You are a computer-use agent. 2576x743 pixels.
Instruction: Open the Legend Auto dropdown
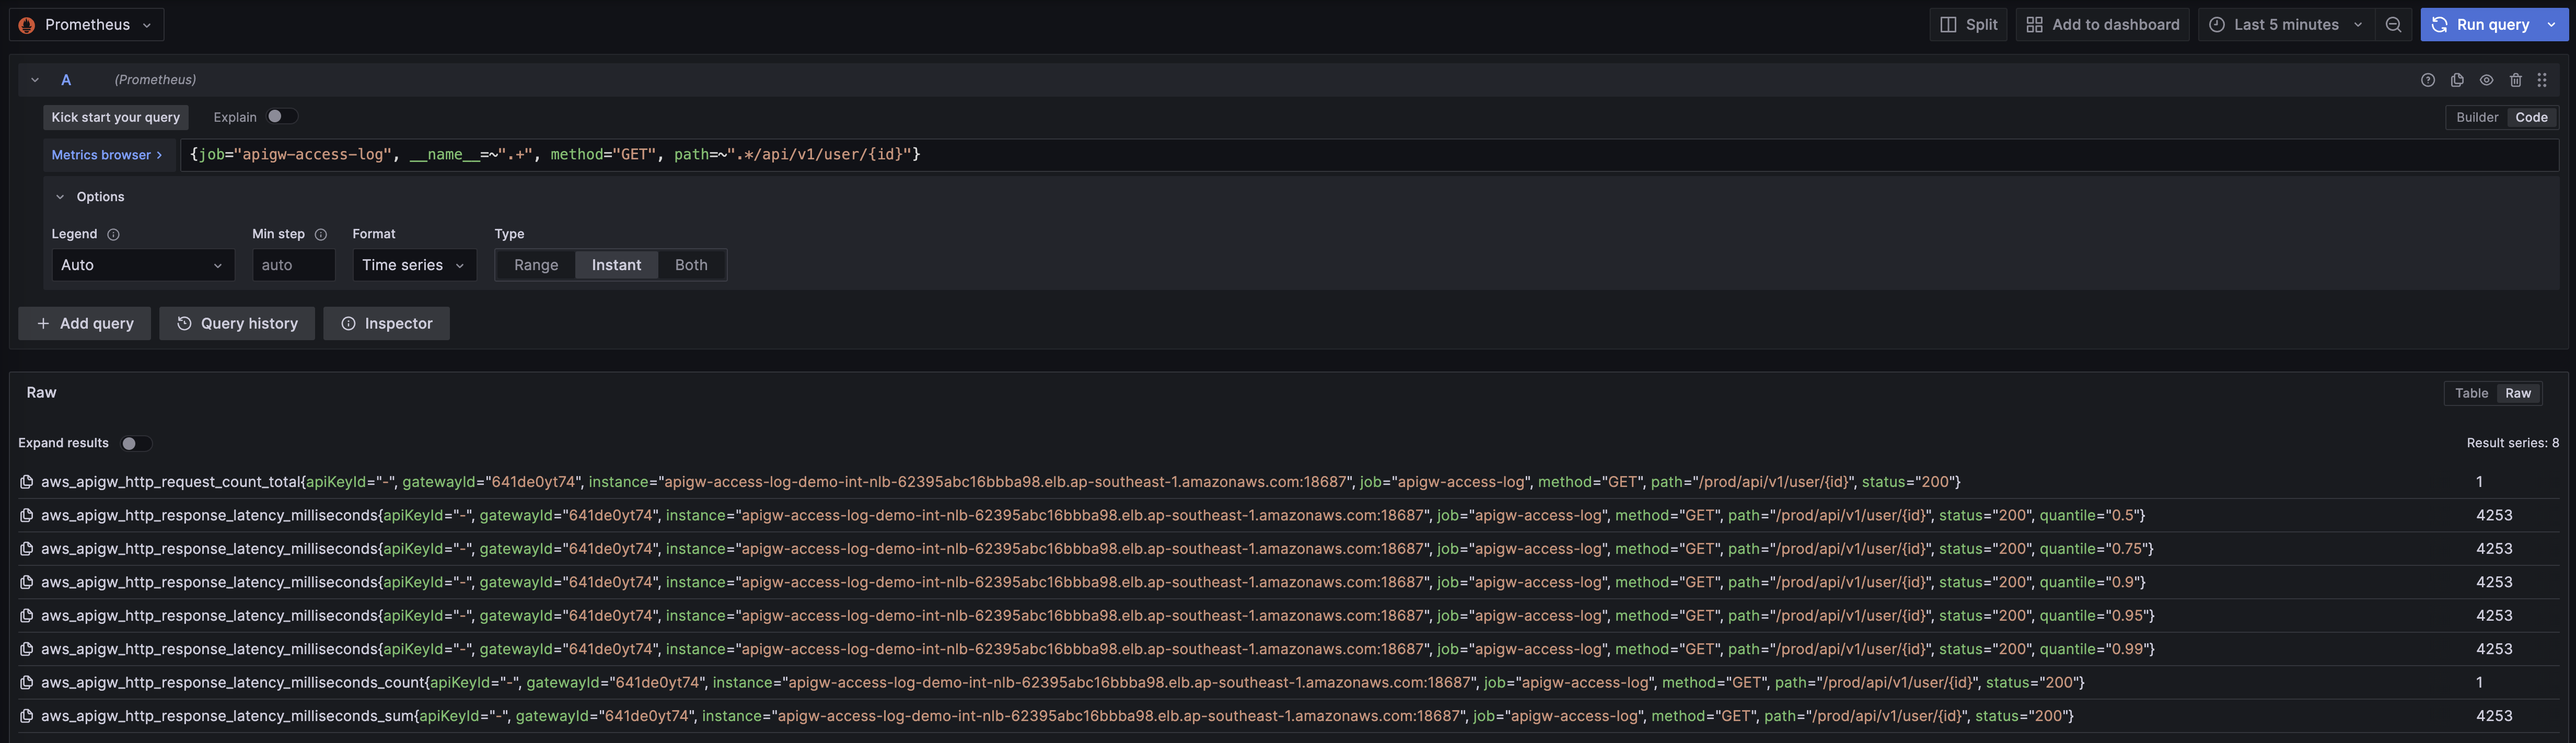142,265
